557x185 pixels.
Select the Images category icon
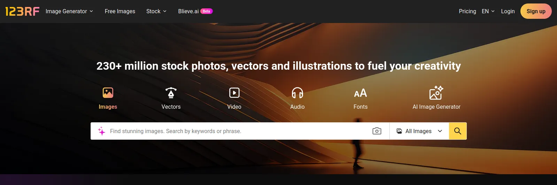(108, 93)
